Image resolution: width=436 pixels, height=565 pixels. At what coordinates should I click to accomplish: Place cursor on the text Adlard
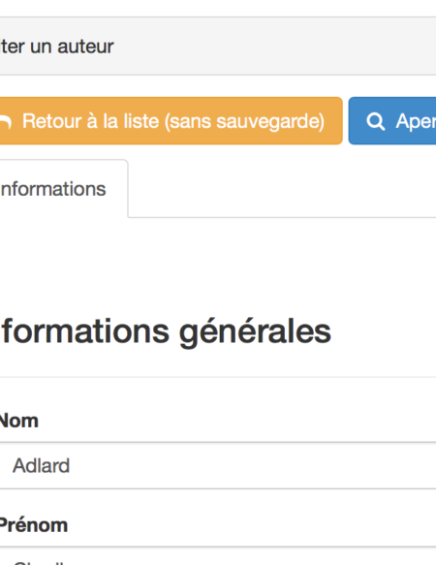pos(41,465)
